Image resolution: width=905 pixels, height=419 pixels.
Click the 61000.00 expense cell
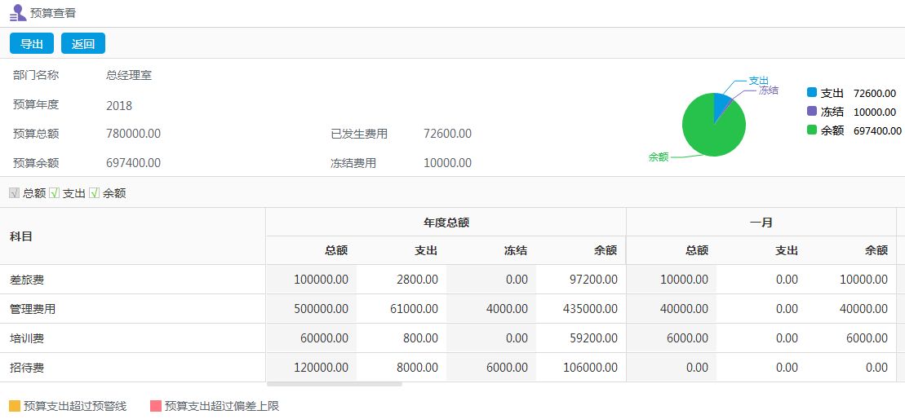pos(401,310)
